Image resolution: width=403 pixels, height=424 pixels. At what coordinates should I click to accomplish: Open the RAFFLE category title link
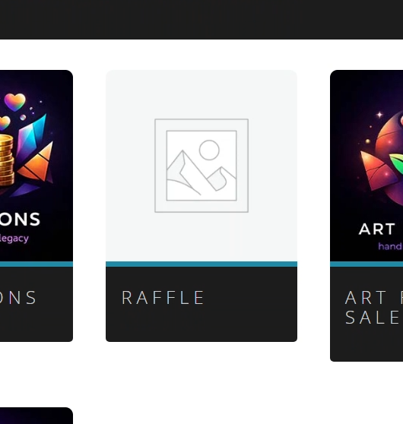(x=163, y=298)
